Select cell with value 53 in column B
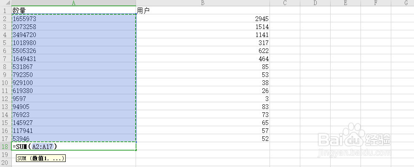The image size is (414, 167). coord(203,74)
